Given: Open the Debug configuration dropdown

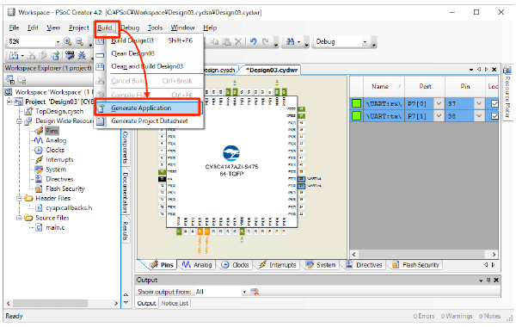Looking at the screenshot, I should point(365,42).
